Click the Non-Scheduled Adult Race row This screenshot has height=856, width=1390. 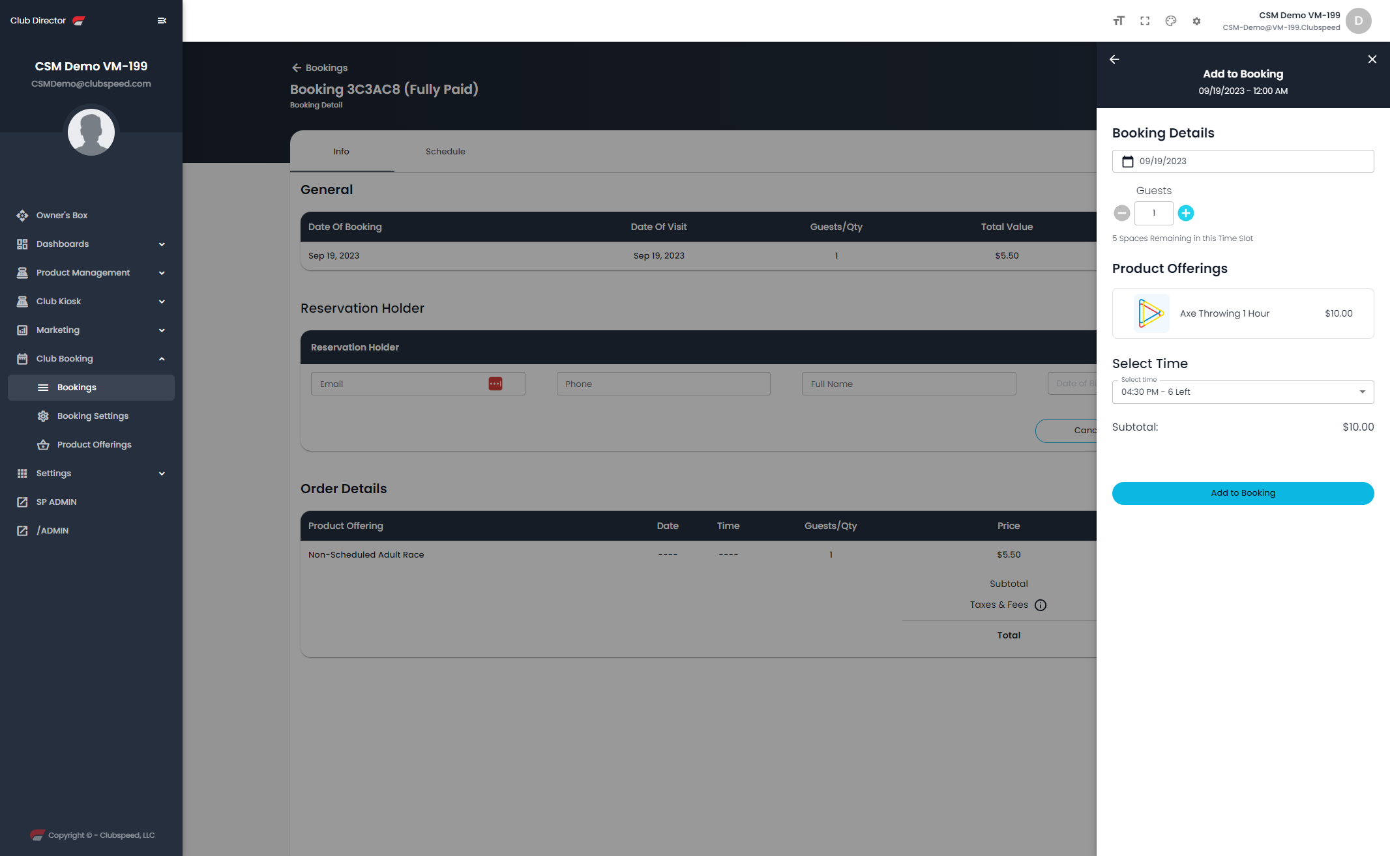point(698,555)
